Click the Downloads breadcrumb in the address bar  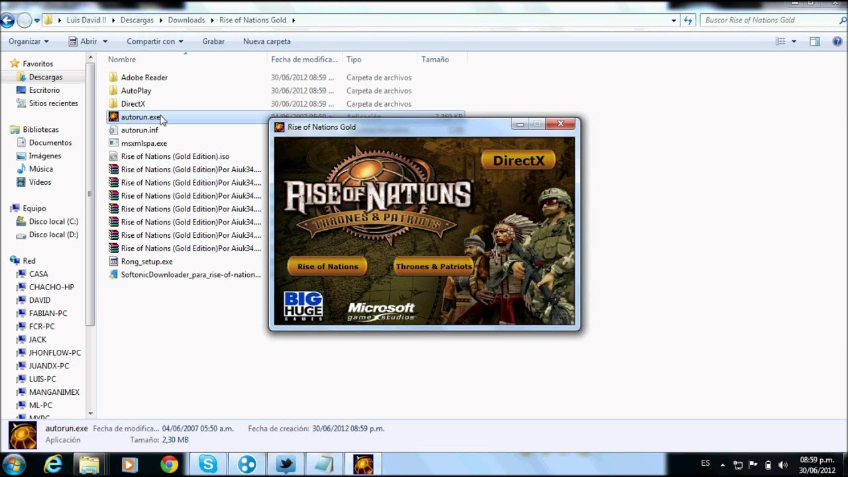pyautogui.click(x=186, y=20)
